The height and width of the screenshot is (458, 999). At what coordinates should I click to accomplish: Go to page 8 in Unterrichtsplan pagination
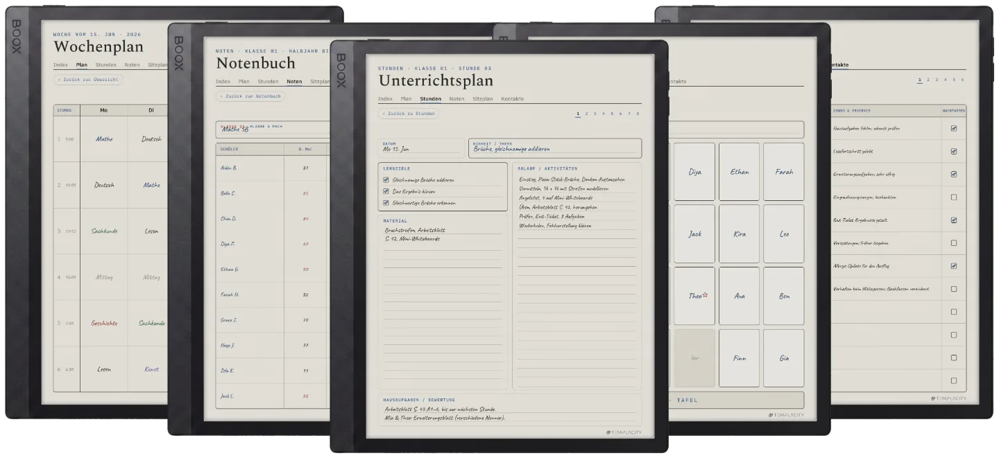(638, 114)
